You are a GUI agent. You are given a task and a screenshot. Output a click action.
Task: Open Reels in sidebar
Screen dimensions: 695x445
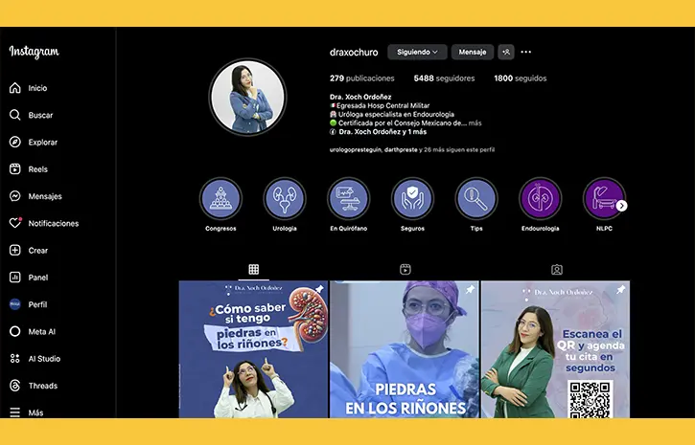(x=29, y=169)
